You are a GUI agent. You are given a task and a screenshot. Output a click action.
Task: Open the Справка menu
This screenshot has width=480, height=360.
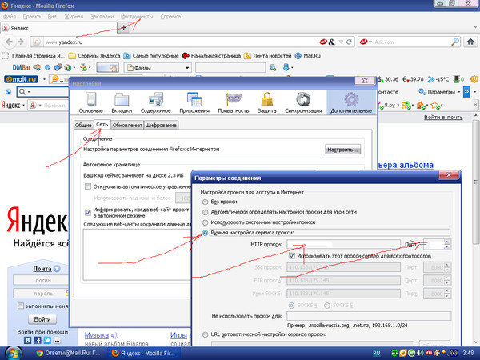[170, 17]
